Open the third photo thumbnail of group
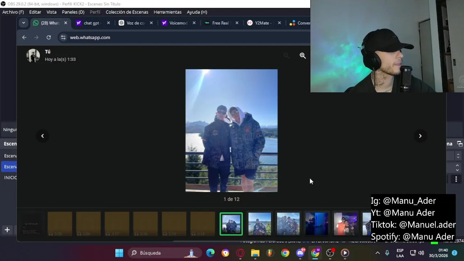Viewport: 464px width, 261px height. (288, 224)
